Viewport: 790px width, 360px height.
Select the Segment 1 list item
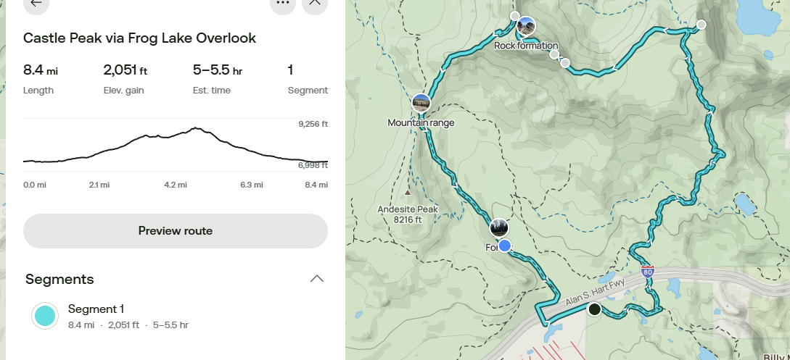point(128,317)
